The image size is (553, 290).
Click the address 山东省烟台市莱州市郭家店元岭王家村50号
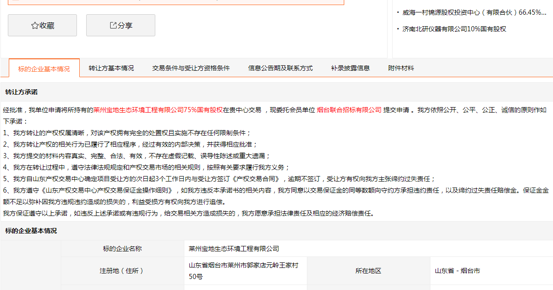pos(243,271)
